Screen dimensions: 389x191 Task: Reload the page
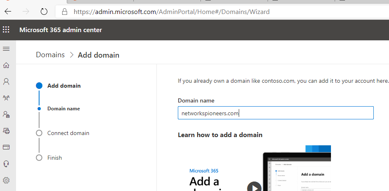click(44, 12)
